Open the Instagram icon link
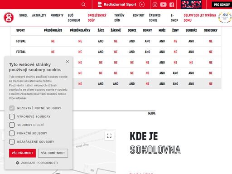Screen dimensions: 232x174 coord(155,5)
